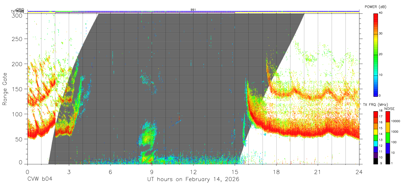
Task: Click the '1000' label on the NOISE scale
Action: [x=394, y=132]
